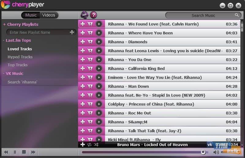
Task: Switch to the Music tab
Action: point(31,15)
